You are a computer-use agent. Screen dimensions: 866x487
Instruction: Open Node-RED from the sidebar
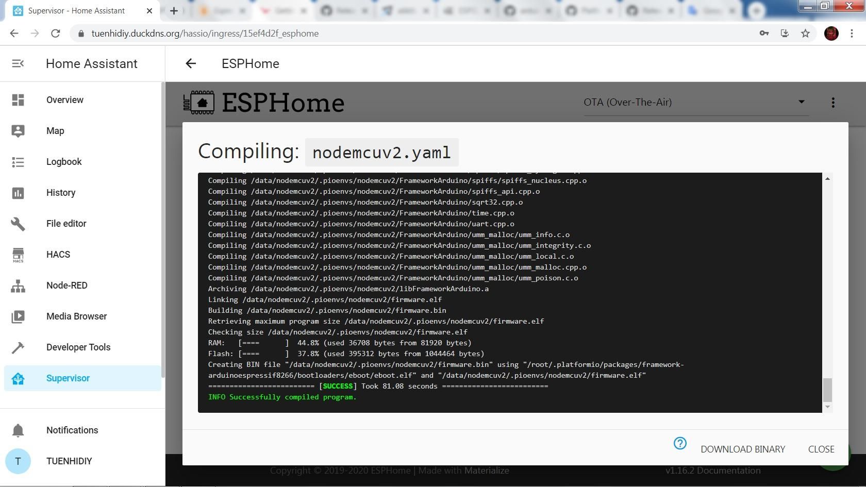point(66,286)
